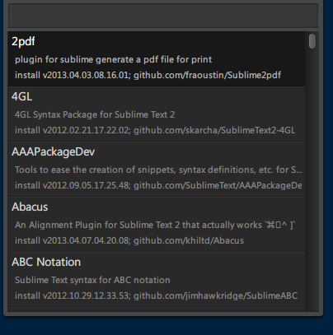Screen dimensions: 333x335
Task: Click the 4GL Syntax Package description
Action: click(95, 114)
